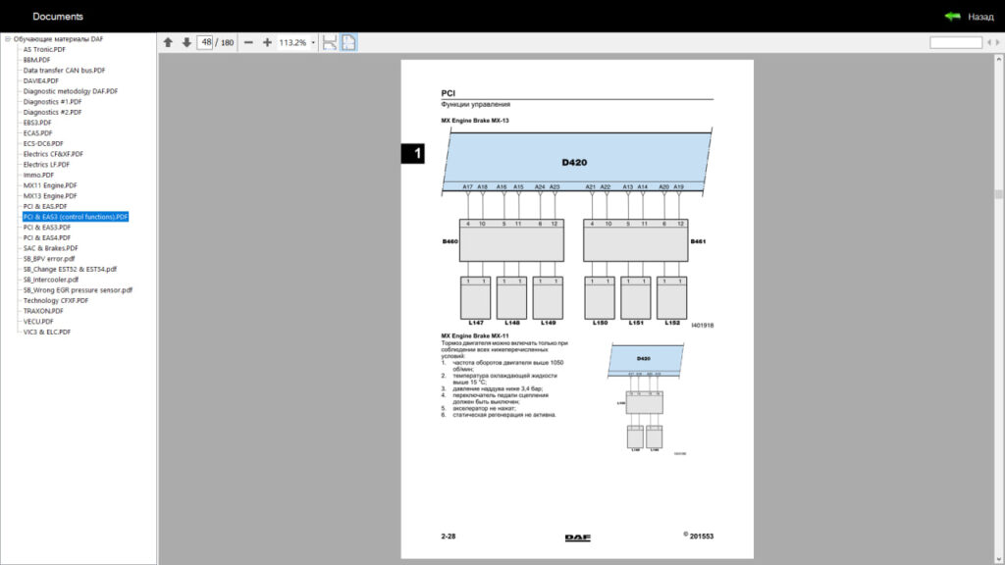Open the zoom level dropdown at 113.2%

[313, 43]
